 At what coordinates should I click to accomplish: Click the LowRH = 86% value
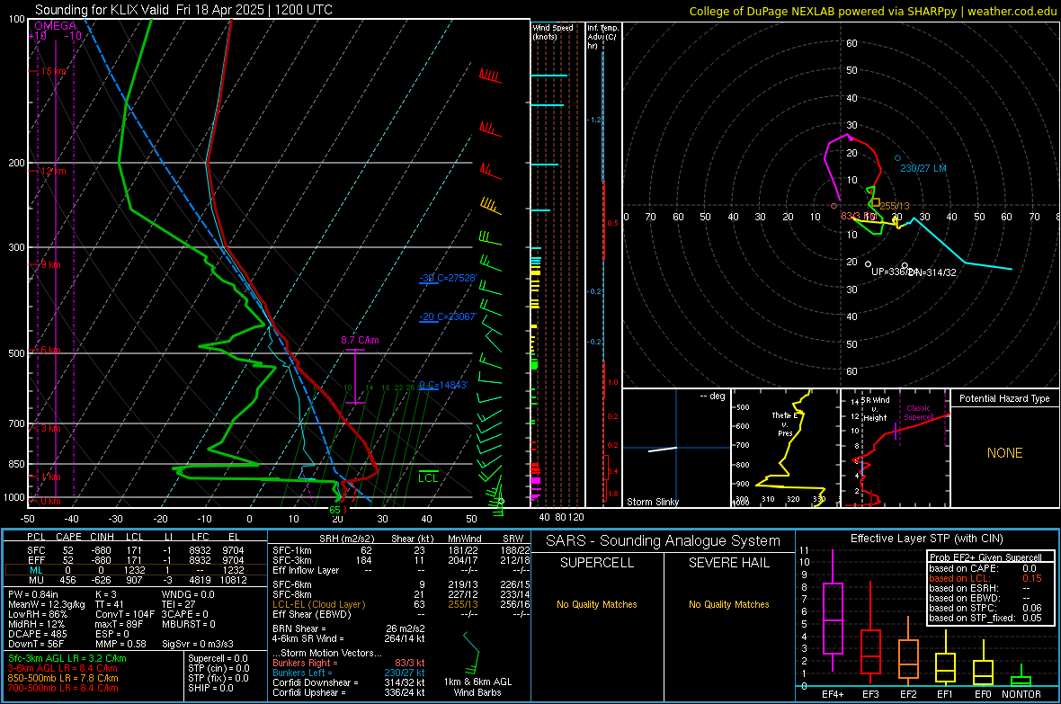(x=37, y=615)
